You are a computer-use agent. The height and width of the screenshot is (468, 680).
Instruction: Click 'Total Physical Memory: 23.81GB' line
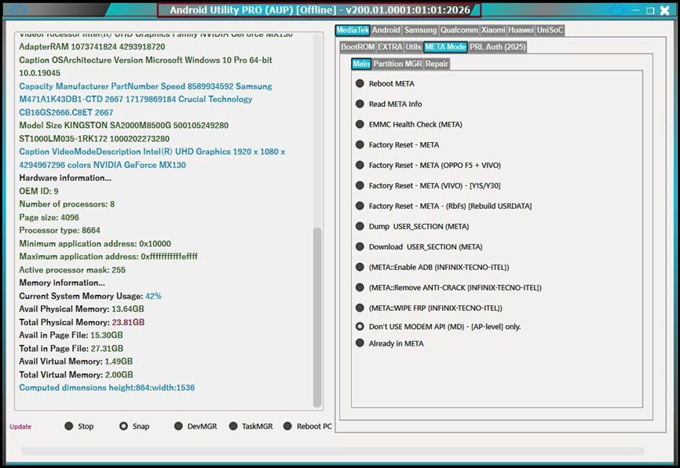click(82, 322)
